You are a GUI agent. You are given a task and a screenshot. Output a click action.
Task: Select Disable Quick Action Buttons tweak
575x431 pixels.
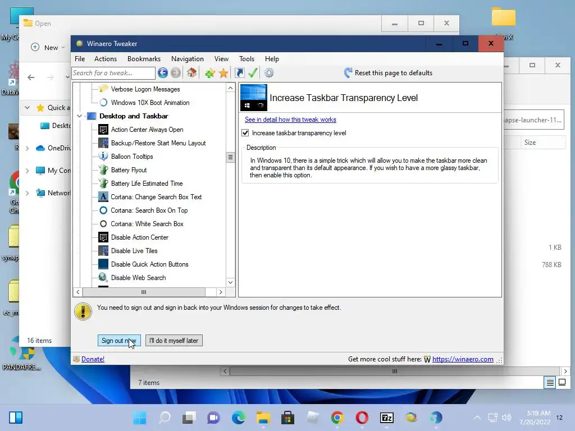[x=149, y=264]
